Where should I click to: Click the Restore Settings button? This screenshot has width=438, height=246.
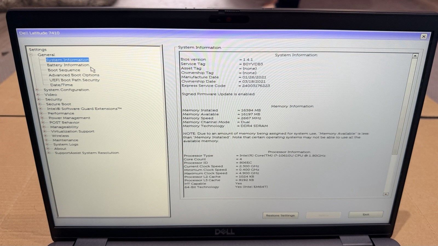(x=280, y=215)
